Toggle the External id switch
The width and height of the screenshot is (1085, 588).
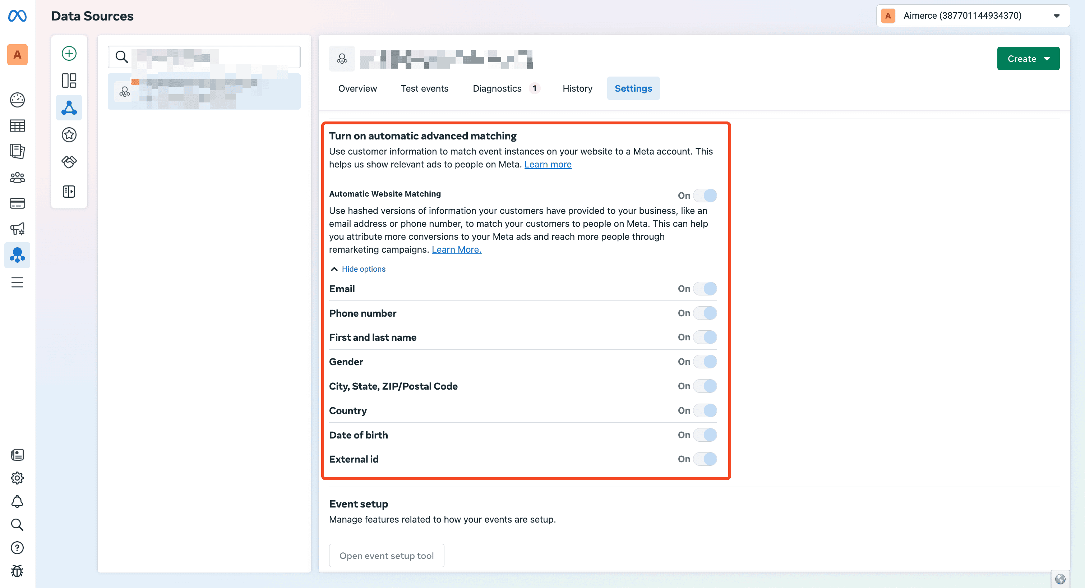(705, 459)
